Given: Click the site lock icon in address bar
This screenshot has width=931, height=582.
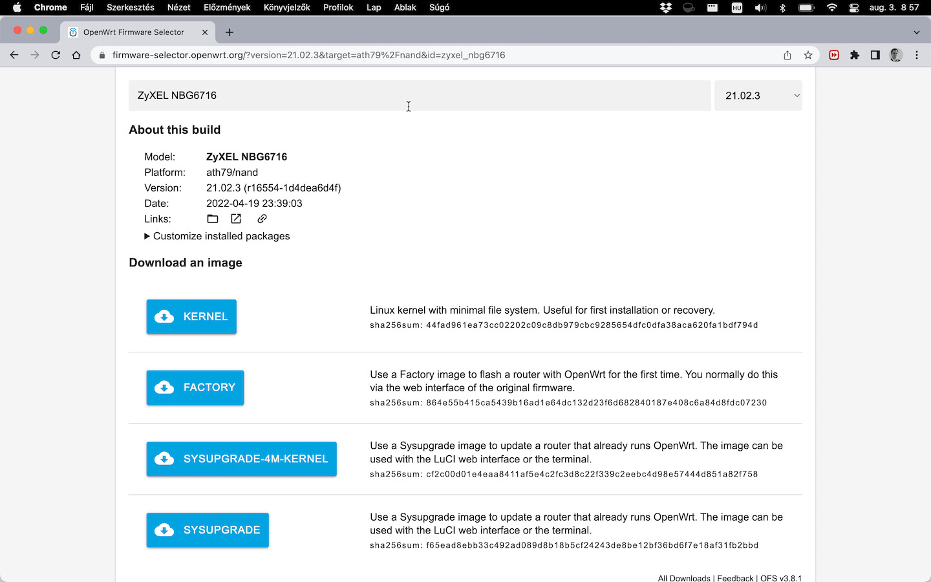Looking at the screenshot, I should 102,55.
